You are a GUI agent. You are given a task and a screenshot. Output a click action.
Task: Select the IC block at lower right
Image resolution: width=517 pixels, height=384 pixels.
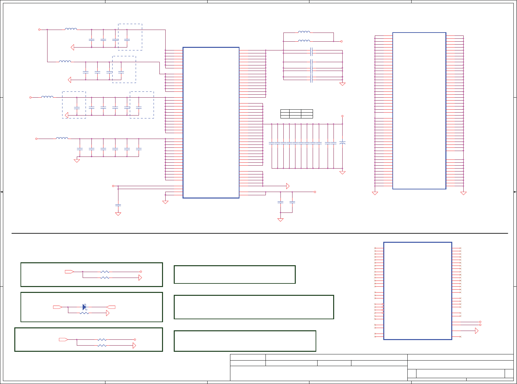(418, 291)
